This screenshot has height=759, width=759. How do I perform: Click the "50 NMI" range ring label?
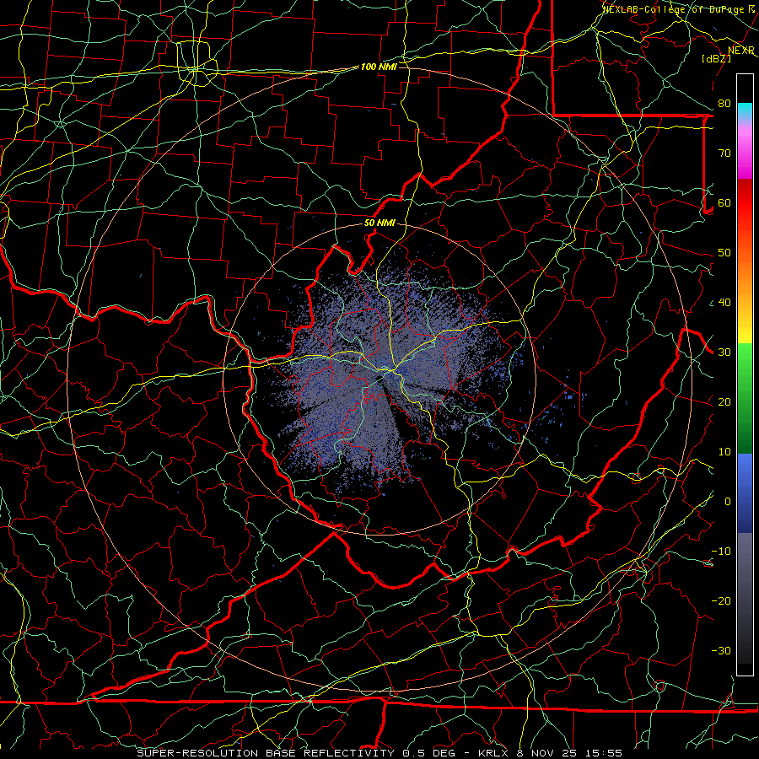click(379, 223)
